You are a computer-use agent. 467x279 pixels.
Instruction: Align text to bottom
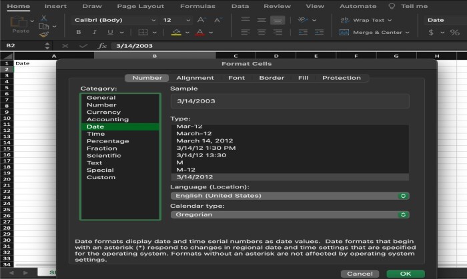coord(278,20)
